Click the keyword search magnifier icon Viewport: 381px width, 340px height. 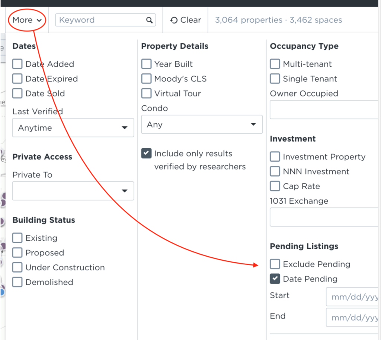pyautogui.click(x=149, y=20)
